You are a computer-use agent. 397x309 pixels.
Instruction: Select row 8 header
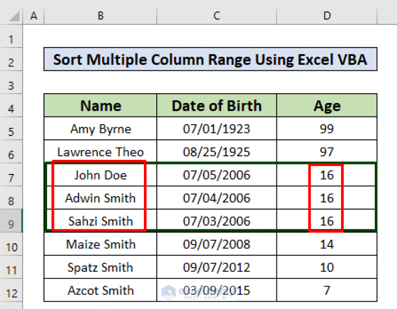click(x=11, y=198)
